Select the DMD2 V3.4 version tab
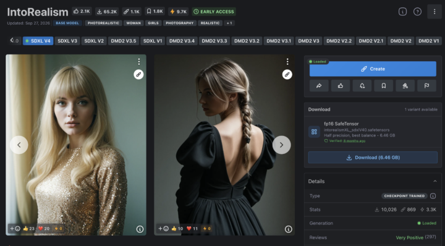Viewport: 445px width, 246px height. pos(182,41)
